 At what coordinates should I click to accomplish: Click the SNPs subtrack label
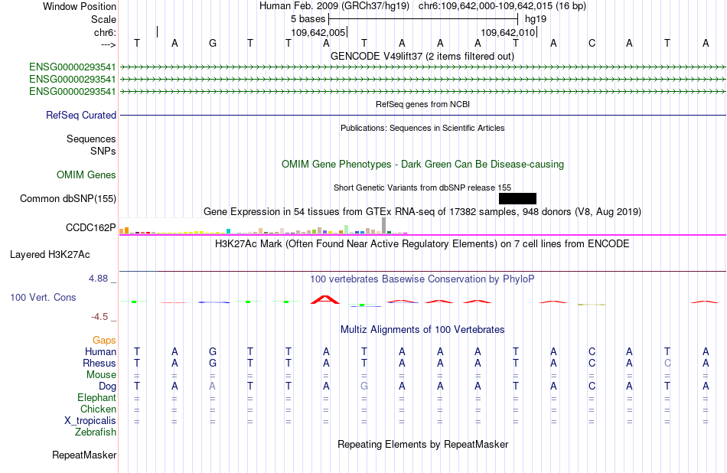[x=103, y=152]
